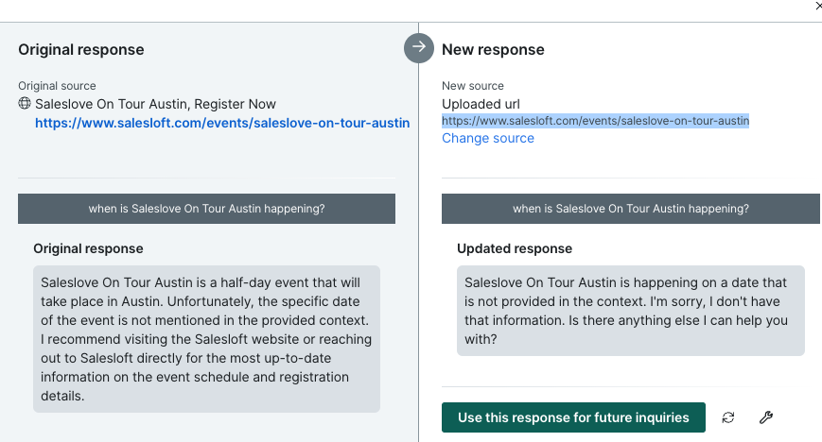Click the highlighted new source URL
Viewport: 822px width, 442px height.
(596, 121)
